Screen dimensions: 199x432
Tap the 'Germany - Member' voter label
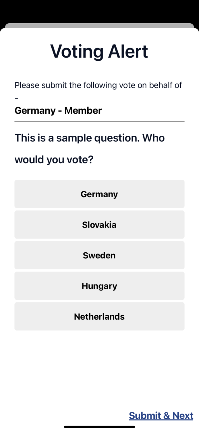(x=58, y=111)
